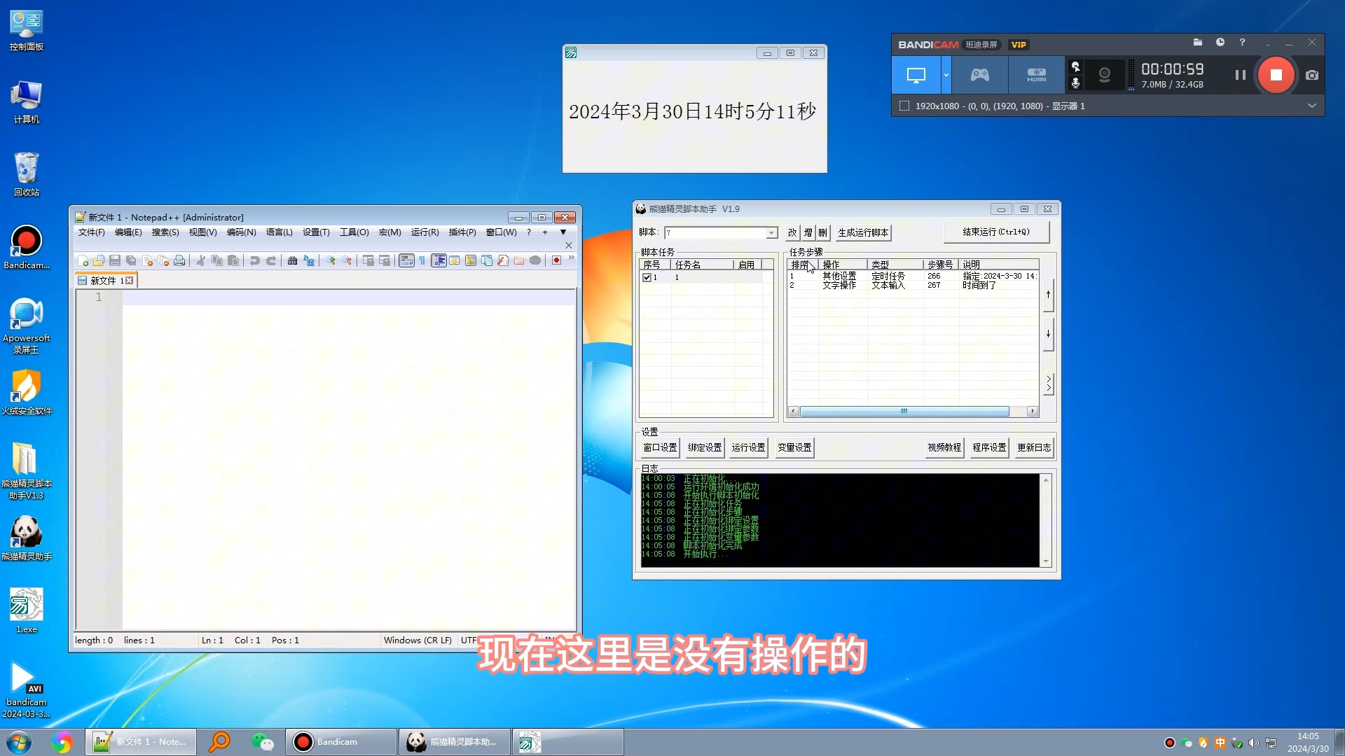Expand hidden Notepad++ toolbar icons chevron
1345x756 pixels.
pyautogui.click(x=572, y=258)
